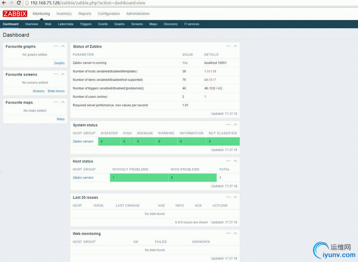Viewport: 358px width, 262px height.
Task: Switch to the Triggers submenu tab
Action: pos(86,24)
